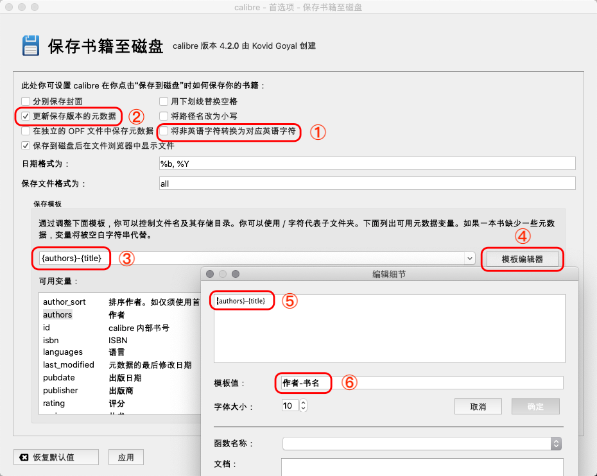Screen dimensions: 597x476
Task: Open the 模板编辑器 button
Action: pyautogui.click(x=522, y=259)
